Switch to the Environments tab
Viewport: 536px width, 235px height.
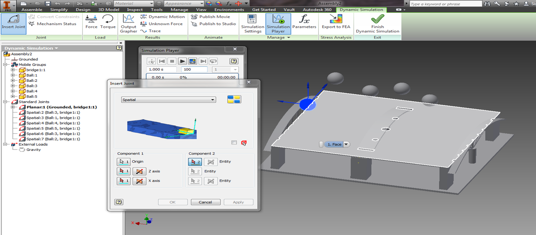tap(229, 10)
